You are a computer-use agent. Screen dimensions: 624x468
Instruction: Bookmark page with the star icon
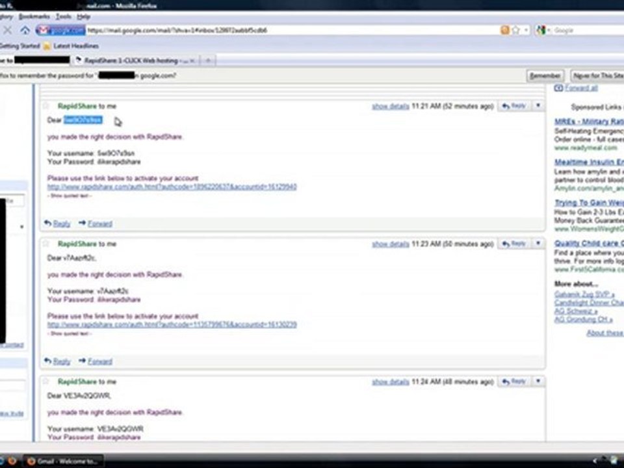(x=515, y=31)
